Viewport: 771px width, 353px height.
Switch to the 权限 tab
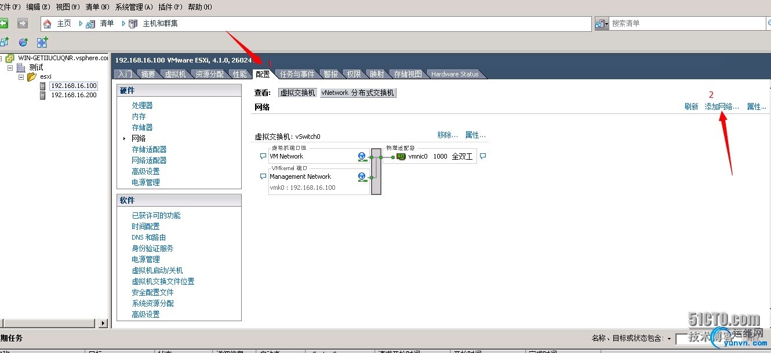(x=354, y=74)
